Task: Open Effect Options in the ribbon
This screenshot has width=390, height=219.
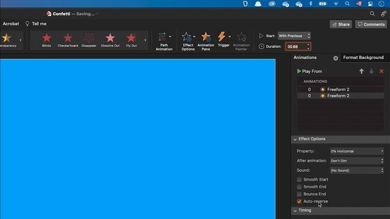Action: (188, 41)
